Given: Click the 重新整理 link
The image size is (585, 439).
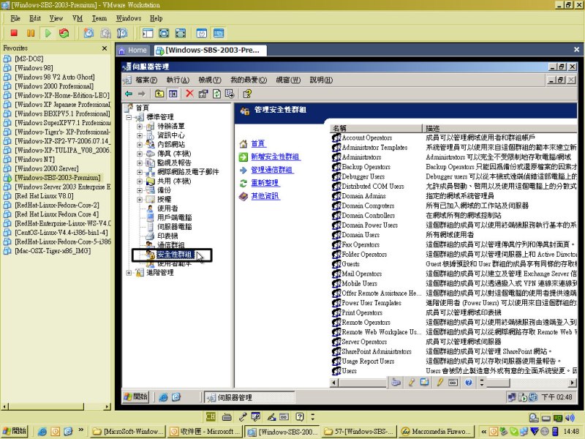Looking at the screenshot, I should [265, 183].
